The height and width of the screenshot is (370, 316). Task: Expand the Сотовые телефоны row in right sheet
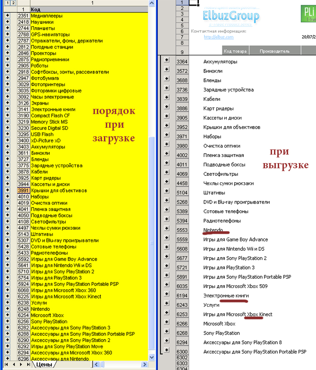click(167, 210)
